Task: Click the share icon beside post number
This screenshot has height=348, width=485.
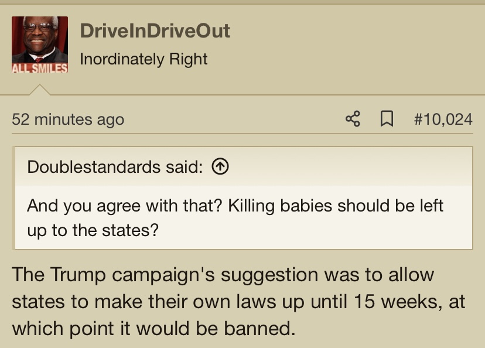Action: pyautogui.click(x=353, y=119)
